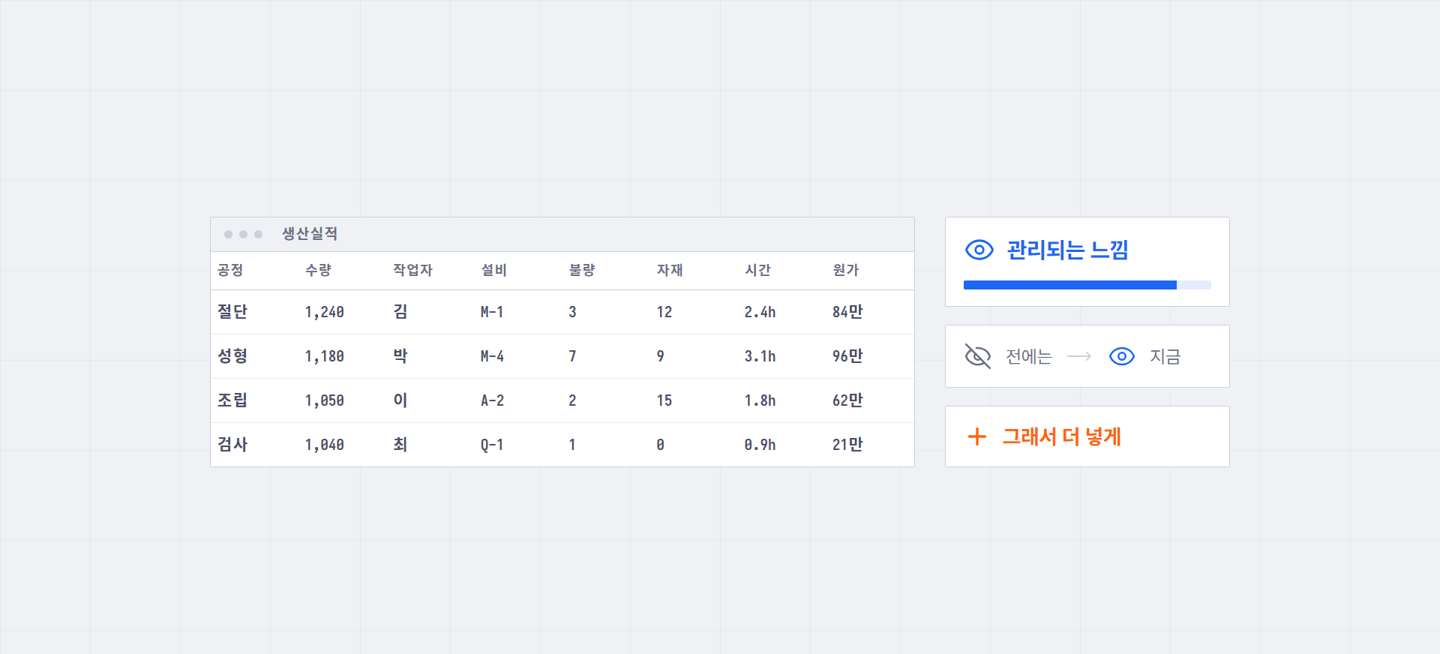1440x654 pixels.
Task: Click the 전에는 label
Action: click(x=1028, y=356)
